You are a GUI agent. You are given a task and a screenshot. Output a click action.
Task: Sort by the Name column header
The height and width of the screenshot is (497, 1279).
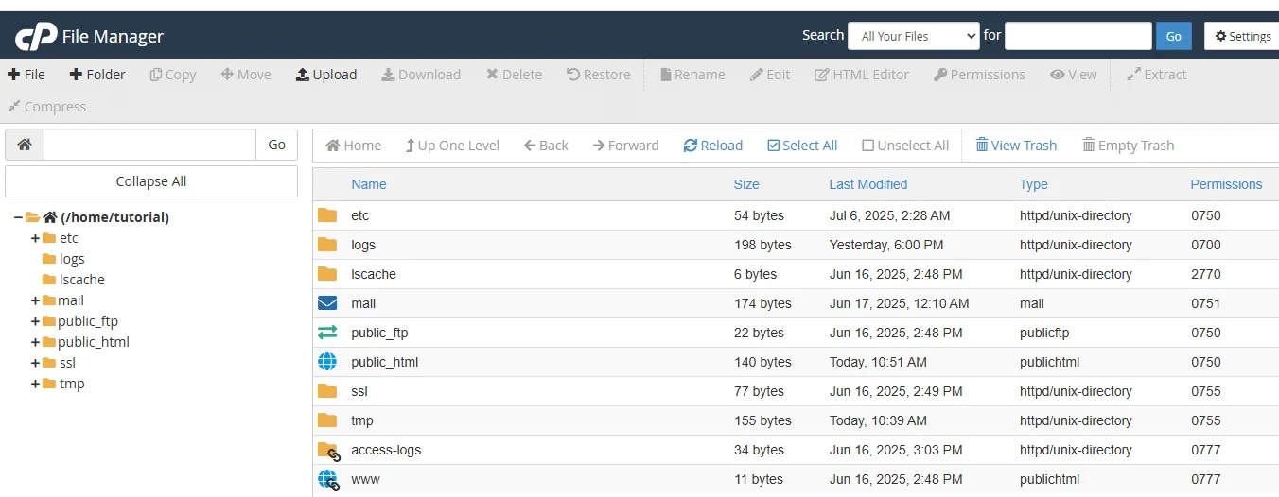(x=369, y=184)
